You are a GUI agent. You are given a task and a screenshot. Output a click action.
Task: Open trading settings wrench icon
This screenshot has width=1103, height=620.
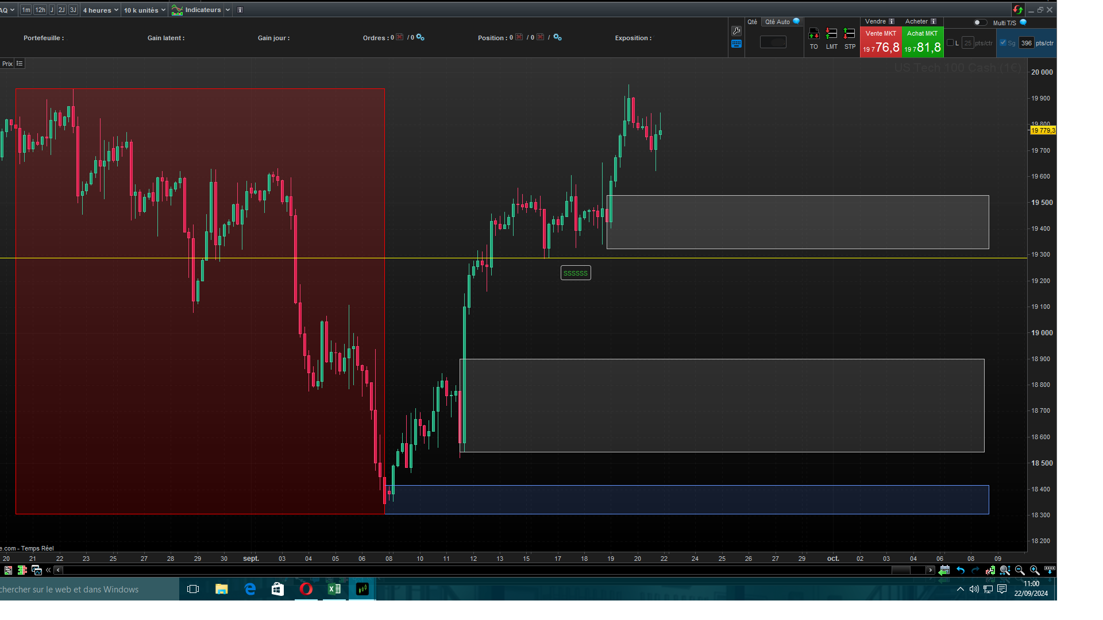click(736, 31)
